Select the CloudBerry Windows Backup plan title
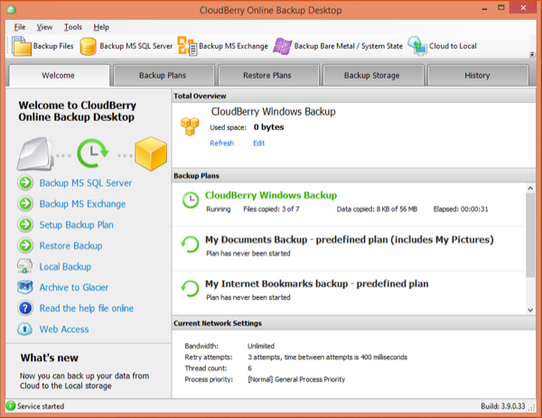The height and width of the screenshot is (418, 542). pyautogui.click(x=271, y=195)
